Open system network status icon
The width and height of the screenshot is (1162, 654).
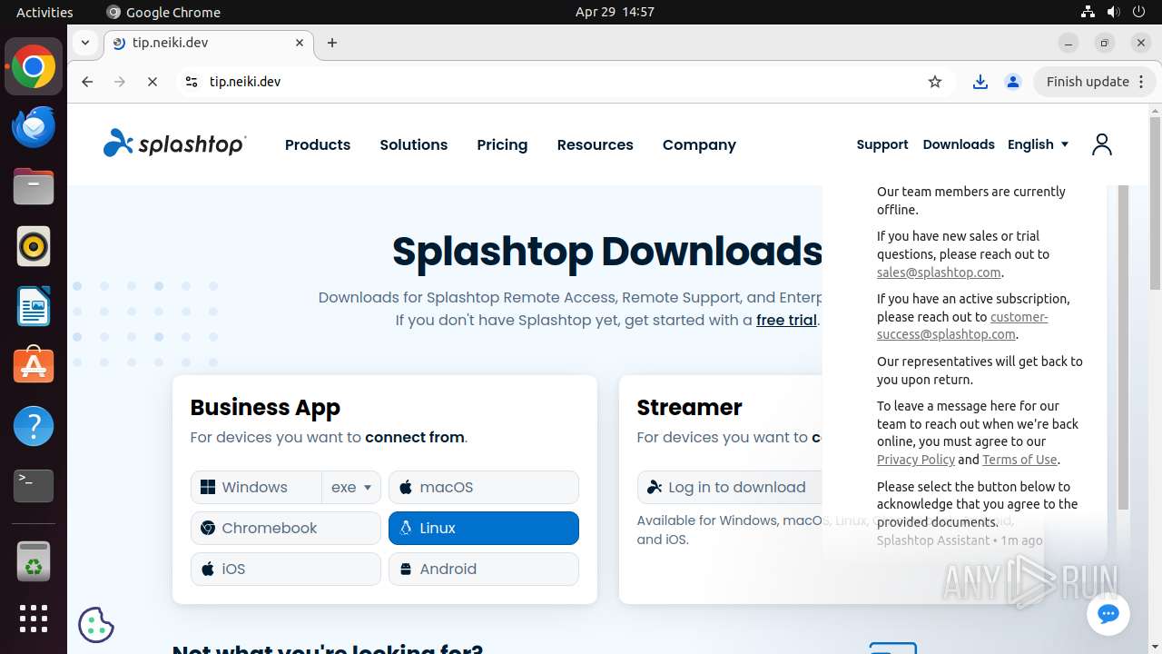click(x=1088, y=12)
